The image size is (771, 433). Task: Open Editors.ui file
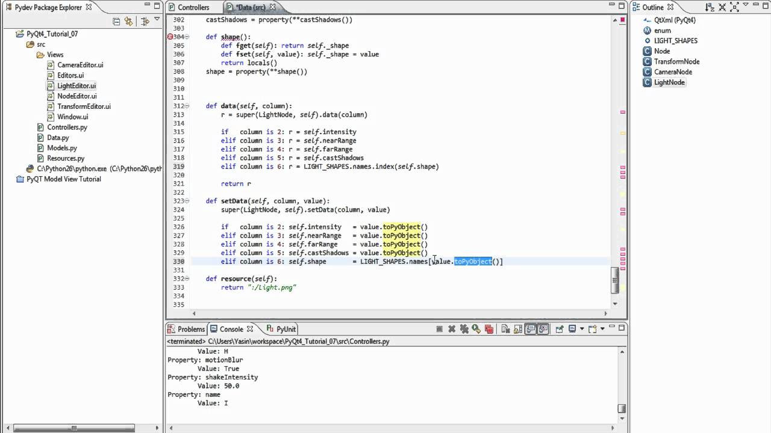pos(70,75)
